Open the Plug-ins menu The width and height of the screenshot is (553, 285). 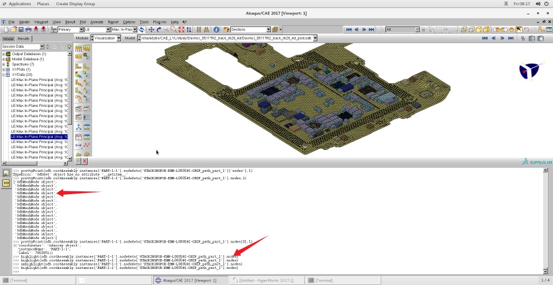click(160, 22)
